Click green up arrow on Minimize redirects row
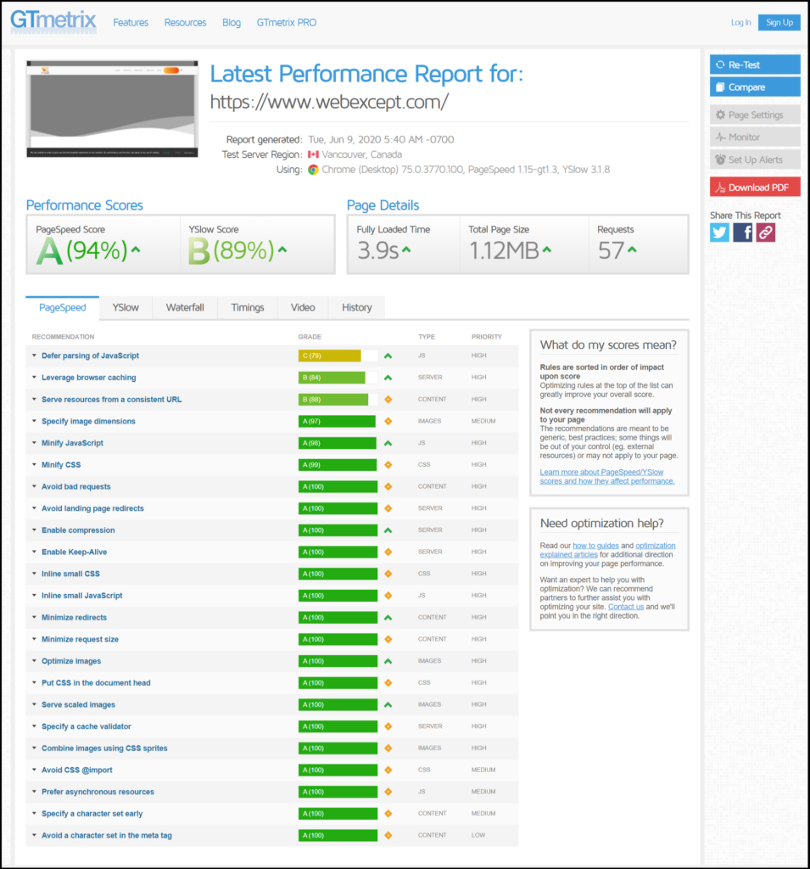Screen dimensions: 810x869 pos(388,618)
